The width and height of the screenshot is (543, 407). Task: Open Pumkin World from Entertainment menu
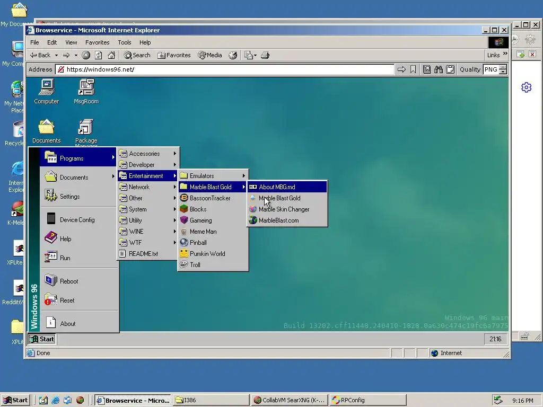pyautogui.click(x=213, y=254)
